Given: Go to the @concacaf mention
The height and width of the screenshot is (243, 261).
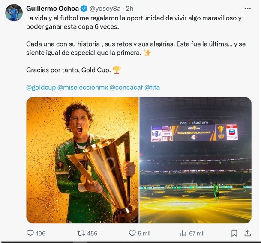Looking at the screenshot, I should click(126, 87).
